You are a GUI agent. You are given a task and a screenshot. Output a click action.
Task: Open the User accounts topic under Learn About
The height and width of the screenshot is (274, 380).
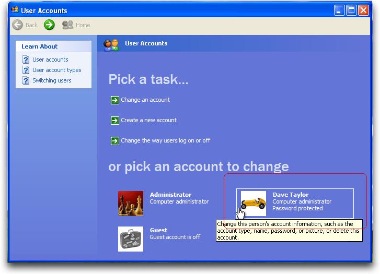[x=50, y=60]
